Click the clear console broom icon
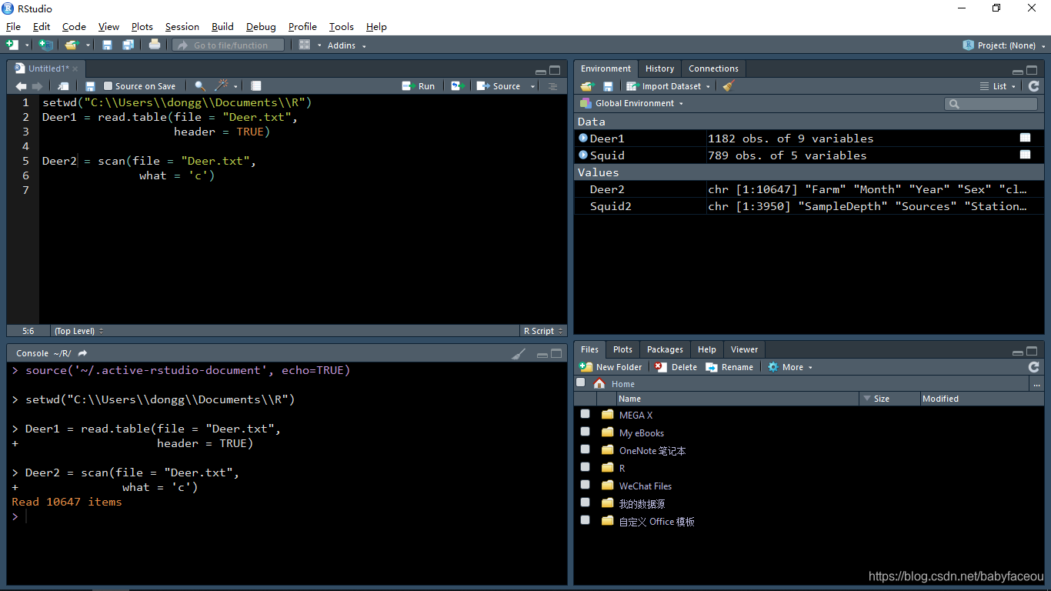The image size is (1051, 591). pyautogui.click(x=519, y=353)
